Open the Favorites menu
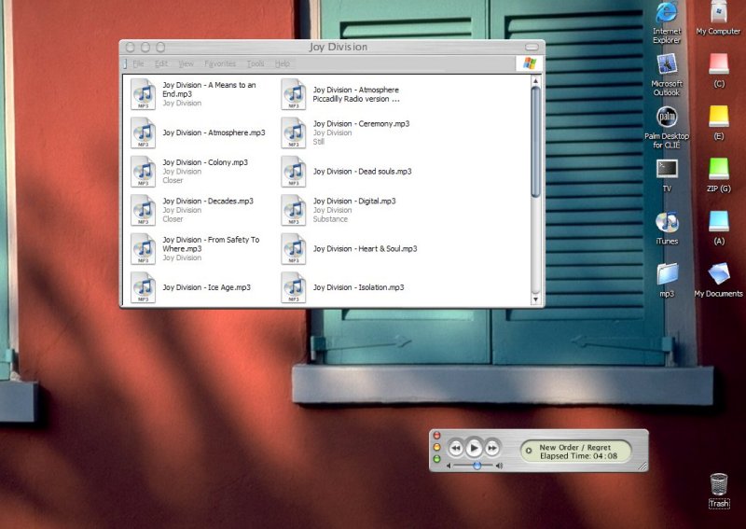746x529 pixels. (x=220, y=63)
